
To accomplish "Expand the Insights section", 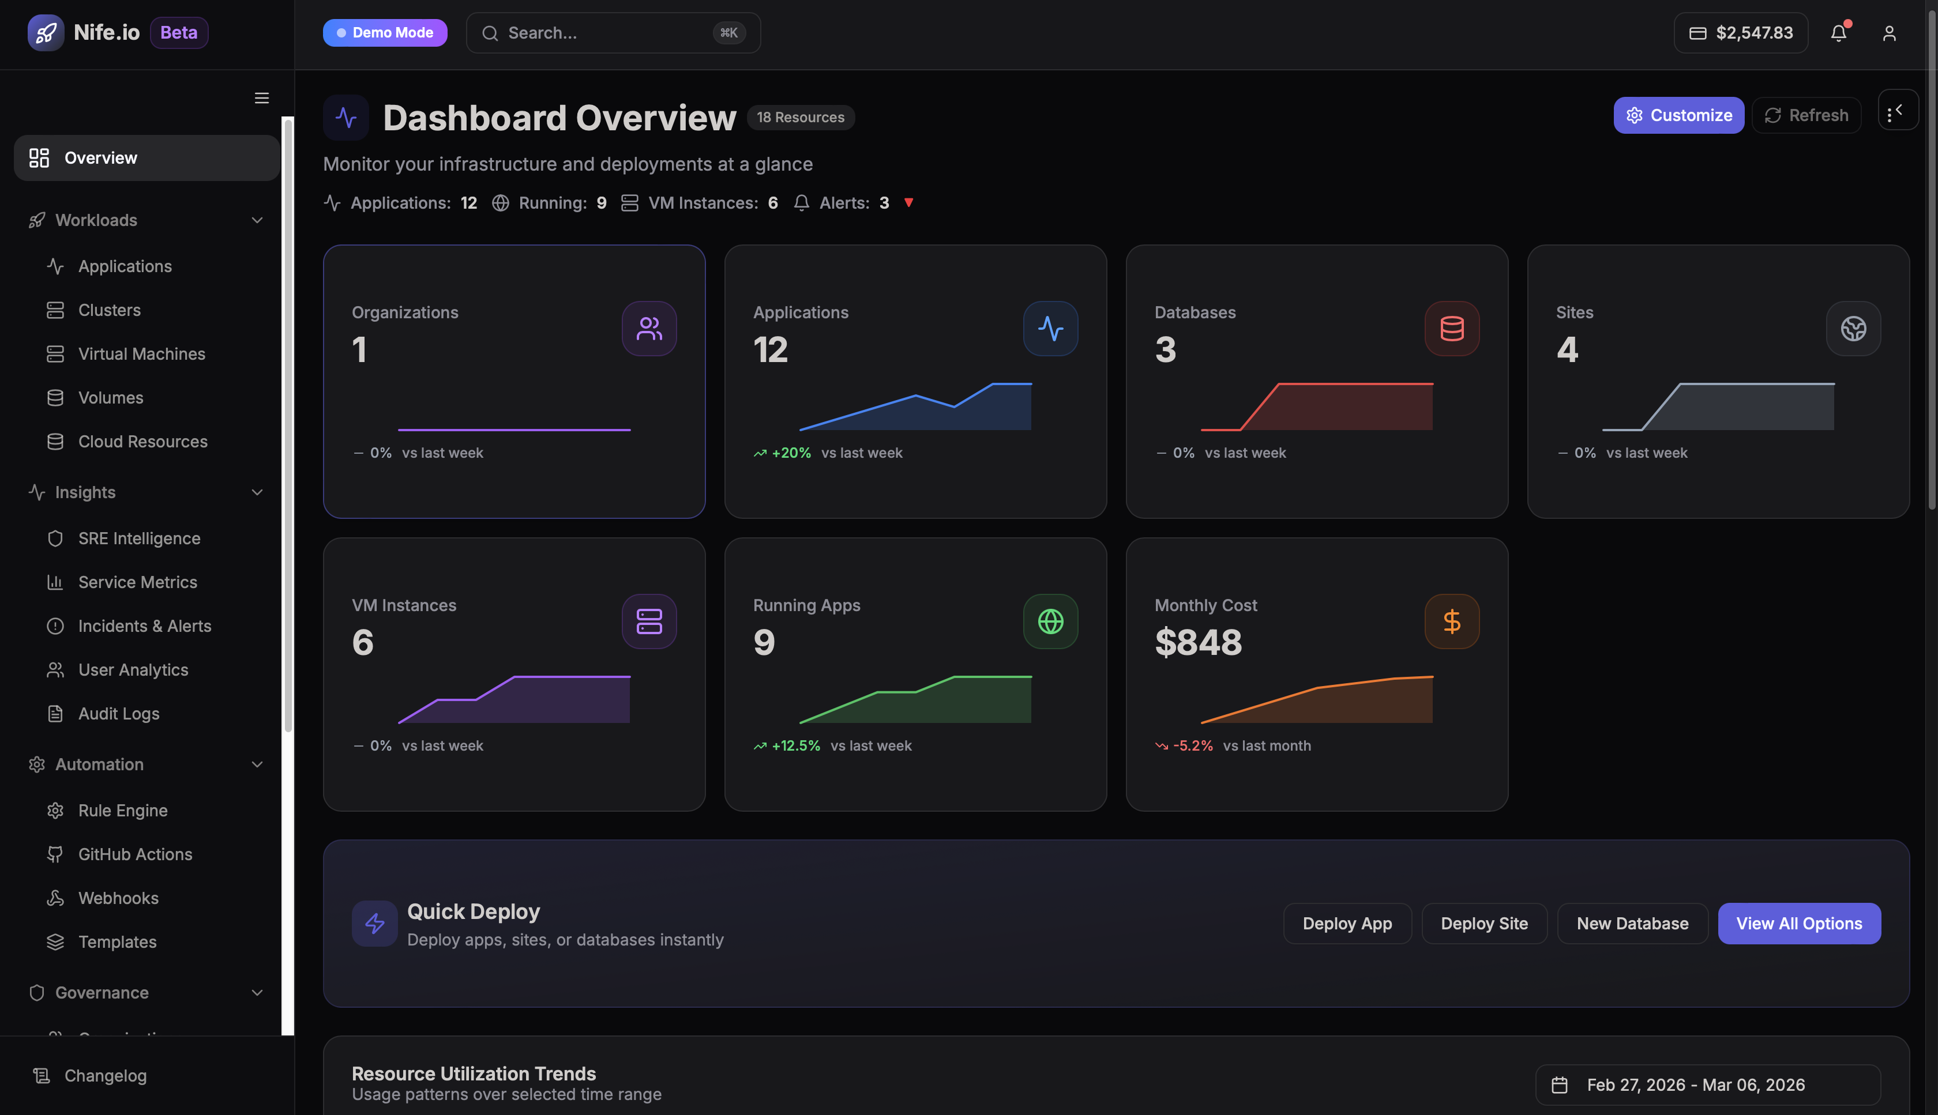I will (257, 492).
